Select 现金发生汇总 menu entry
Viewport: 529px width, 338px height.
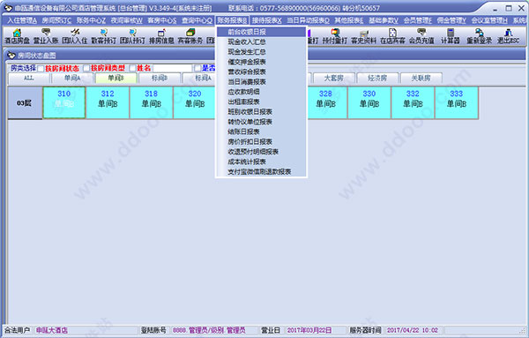[x=261, y=52]
